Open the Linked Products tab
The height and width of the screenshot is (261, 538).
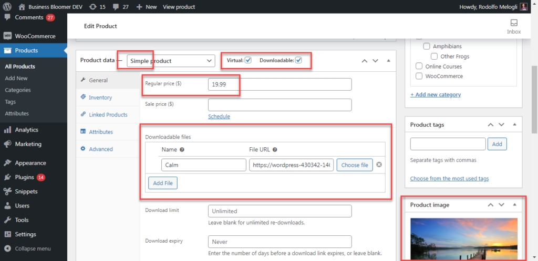point(108,115)
